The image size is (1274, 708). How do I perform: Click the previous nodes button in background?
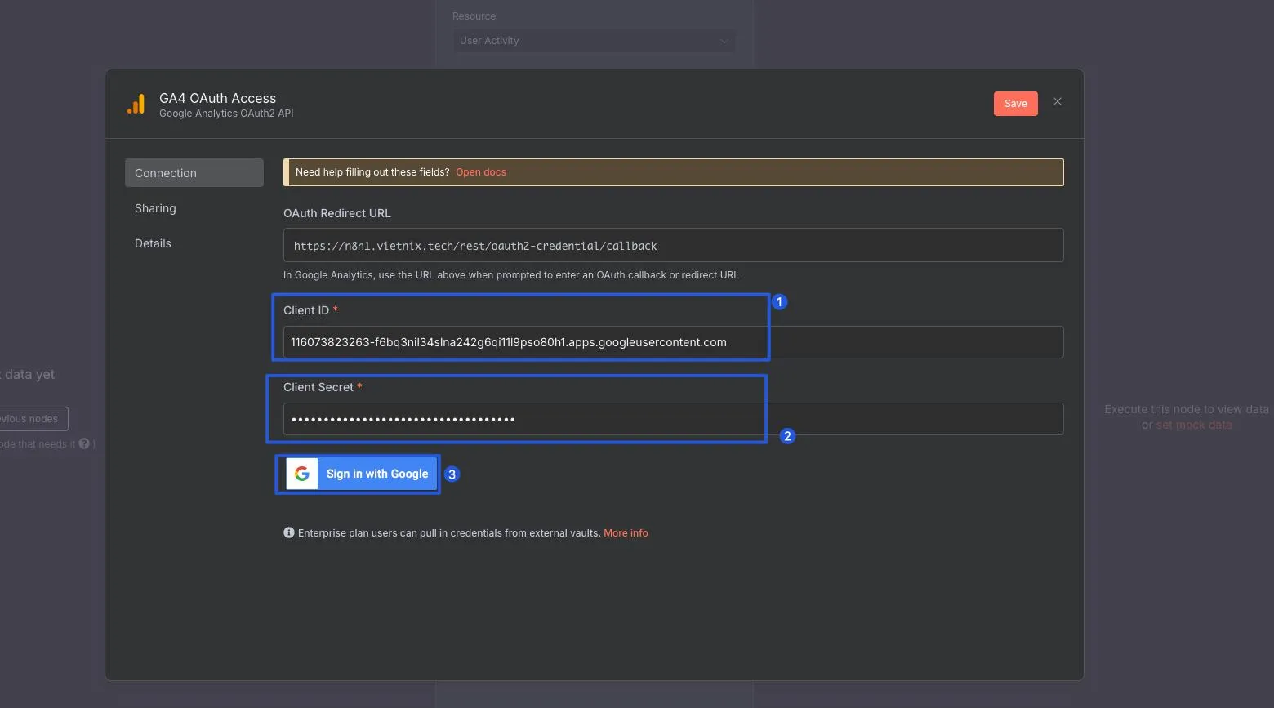click(x=33, y=419)
